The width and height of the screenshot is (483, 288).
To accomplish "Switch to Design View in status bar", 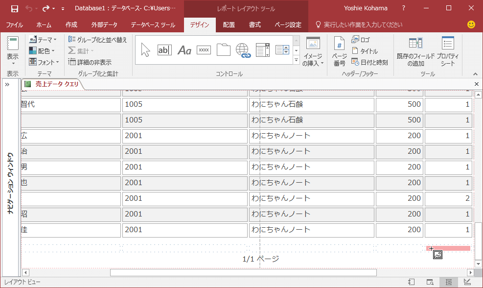I will pyautogui.click(x=467, y=282).
